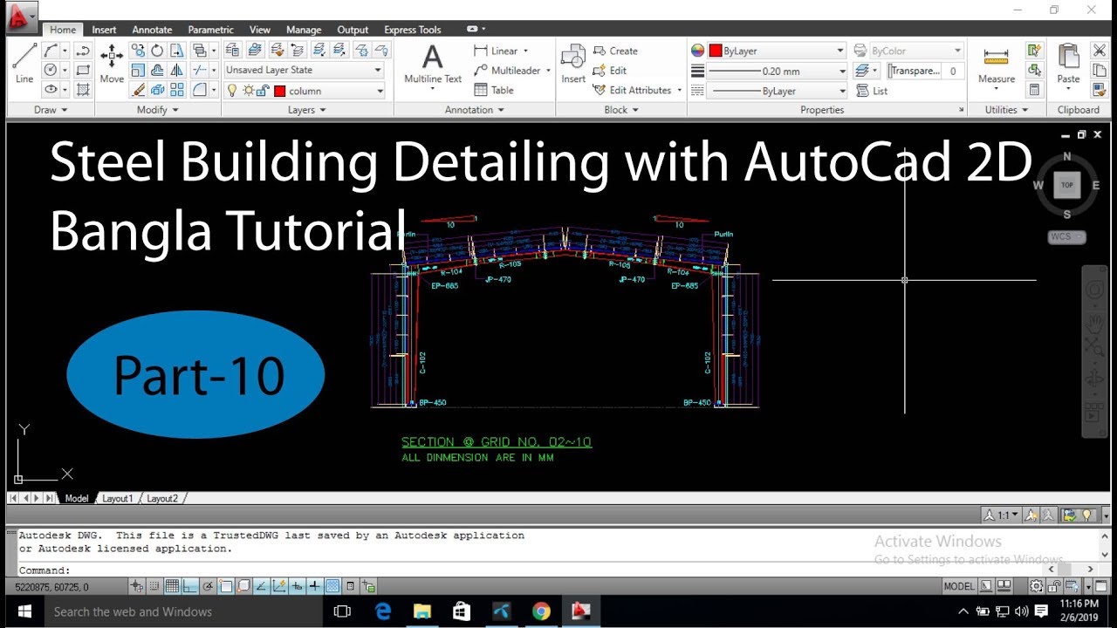Activate the Copy tool in Modify panel
The height and width of the screenshot is (628, 1117).
pyautogui.click(x=138, y=51)
